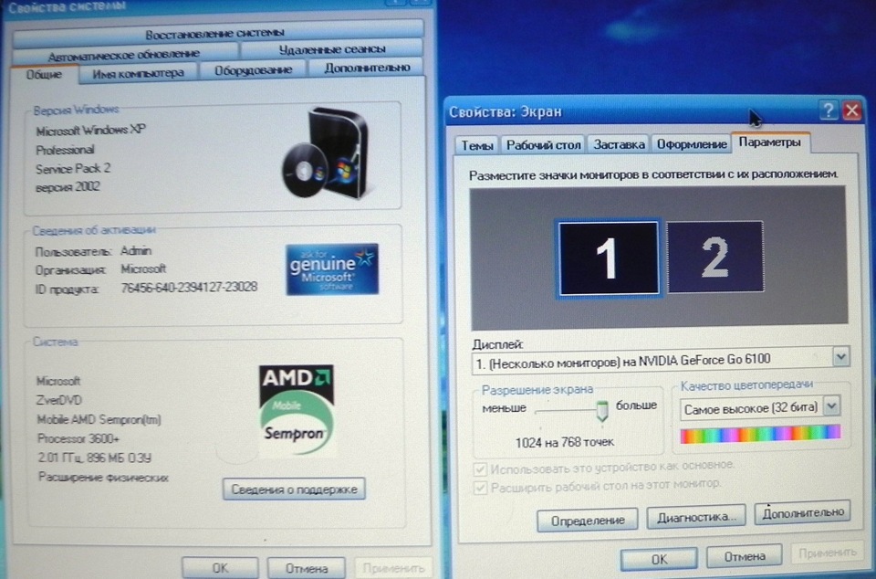The width and height of the screenshot is (876, 579).
Task: Click the Processor 3600+ text
Action: coord(78,438)
